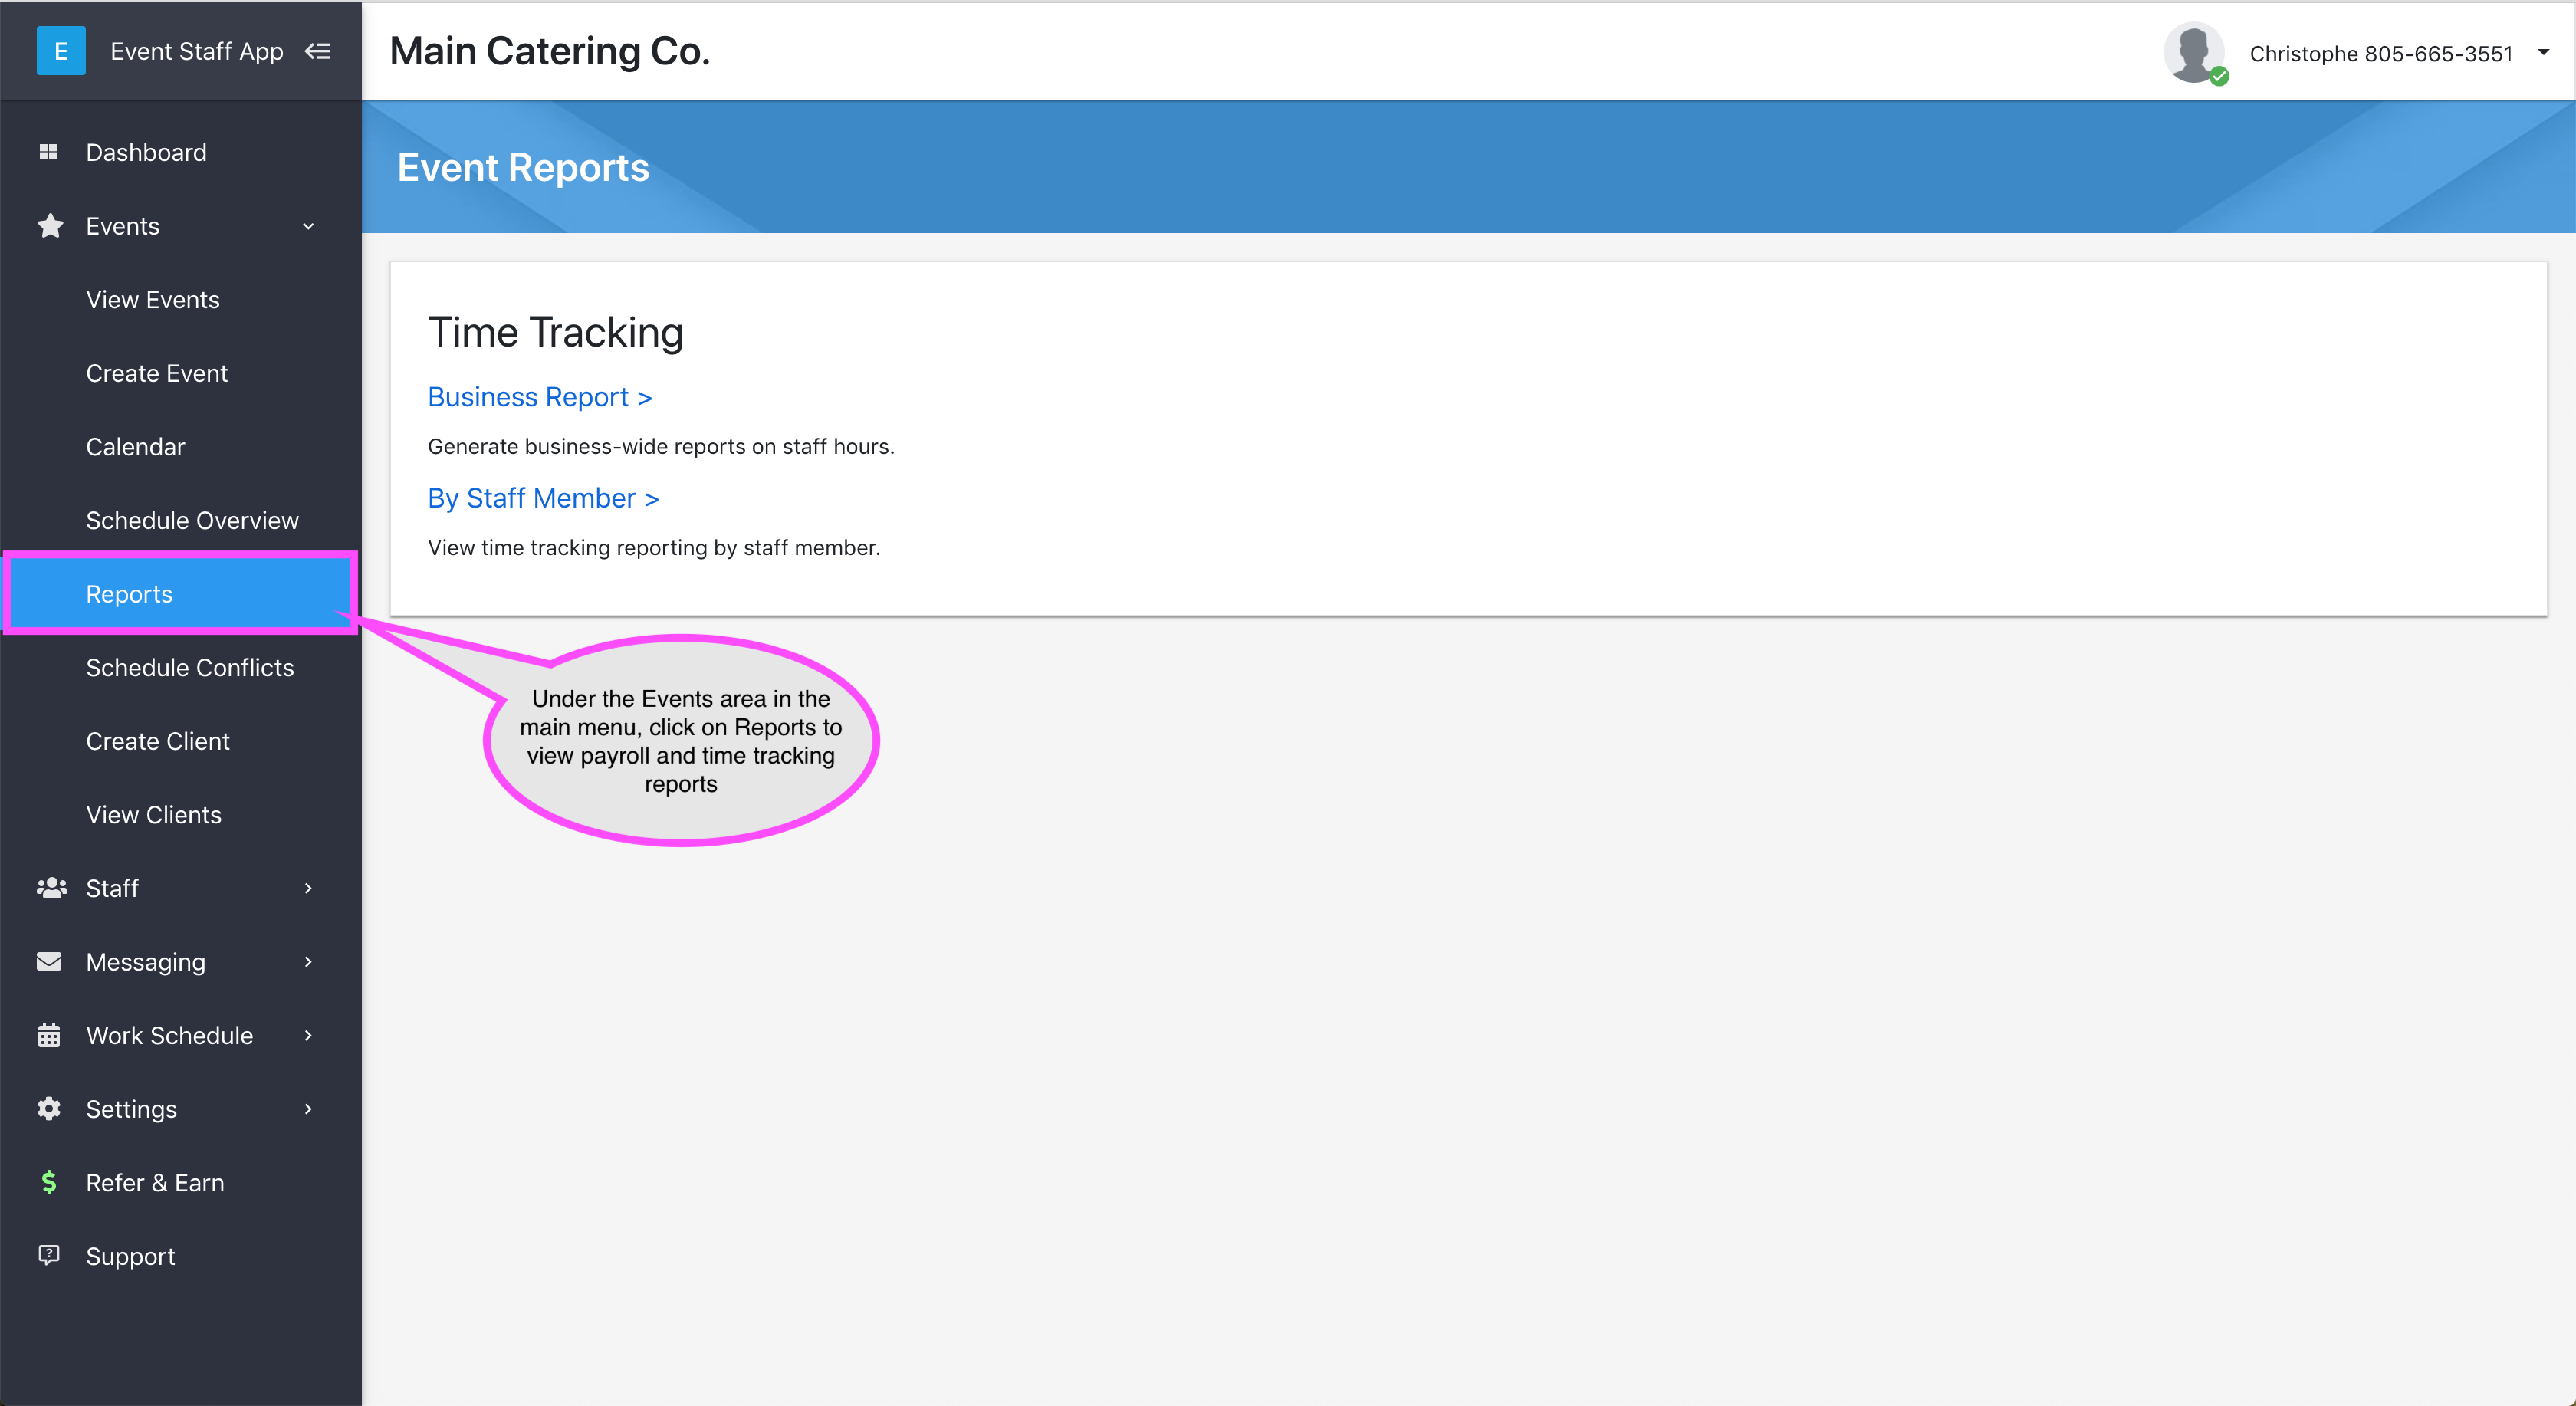Click the Event Staff App logo icon

[60, 51]
